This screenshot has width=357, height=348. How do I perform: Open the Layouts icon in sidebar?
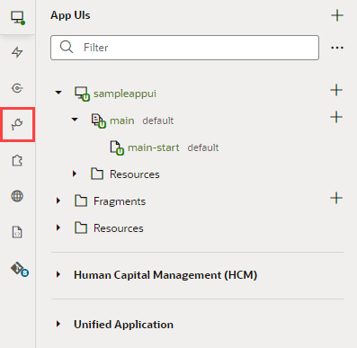pyautogui.click(x=17, y=88)
